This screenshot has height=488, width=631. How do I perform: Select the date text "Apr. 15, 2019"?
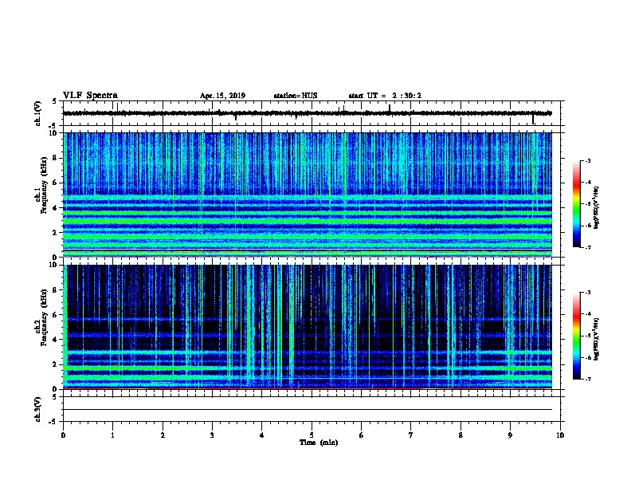tap(222, 96)
